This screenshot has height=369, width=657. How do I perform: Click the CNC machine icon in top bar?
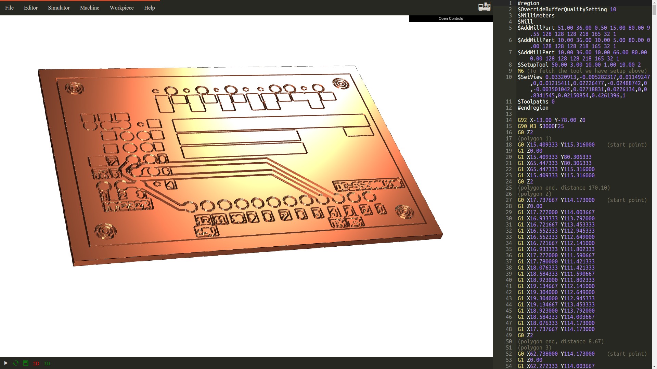pos(484,7)
